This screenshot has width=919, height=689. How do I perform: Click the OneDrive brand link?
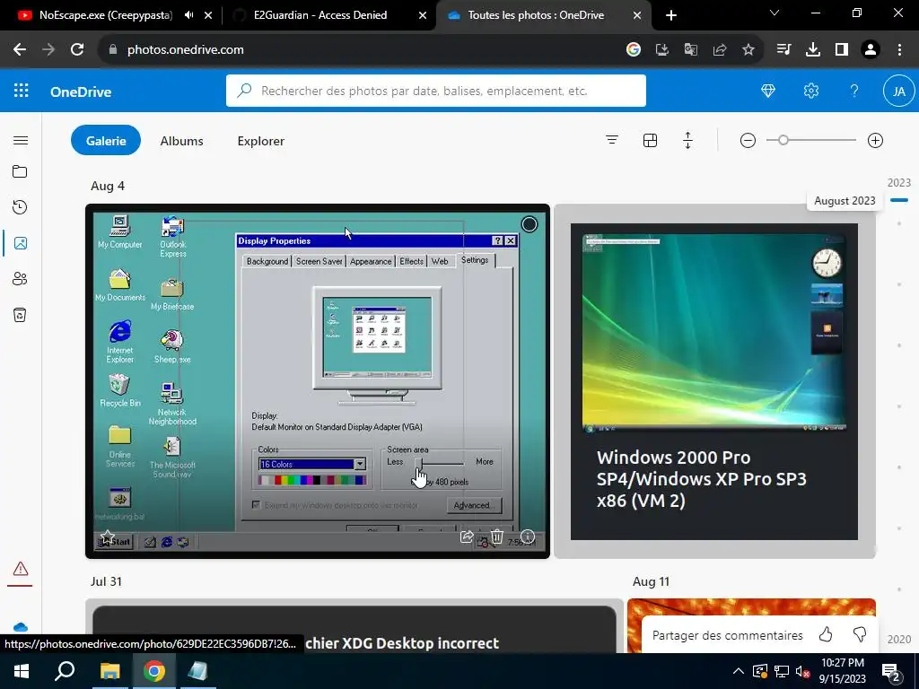point(81,92)
